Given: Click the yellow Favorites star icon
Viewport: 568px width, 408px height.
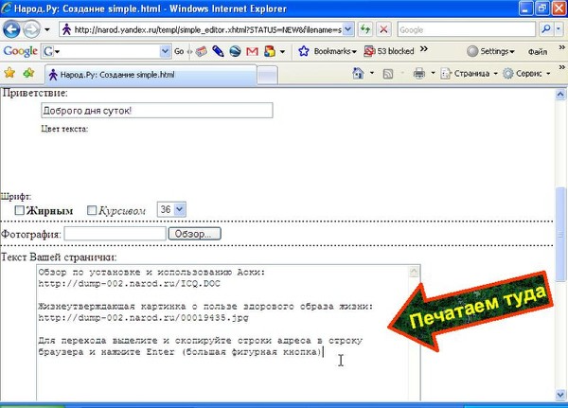Looking at the screenshot, I should pos(9,73).
